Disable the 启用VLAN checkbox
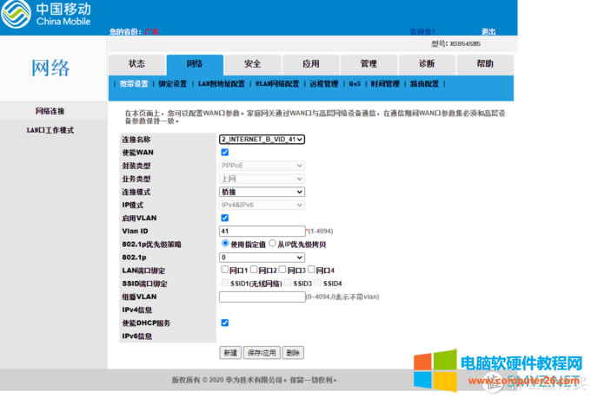The width and height of the screenshot is (591, 398). [225, 218]
